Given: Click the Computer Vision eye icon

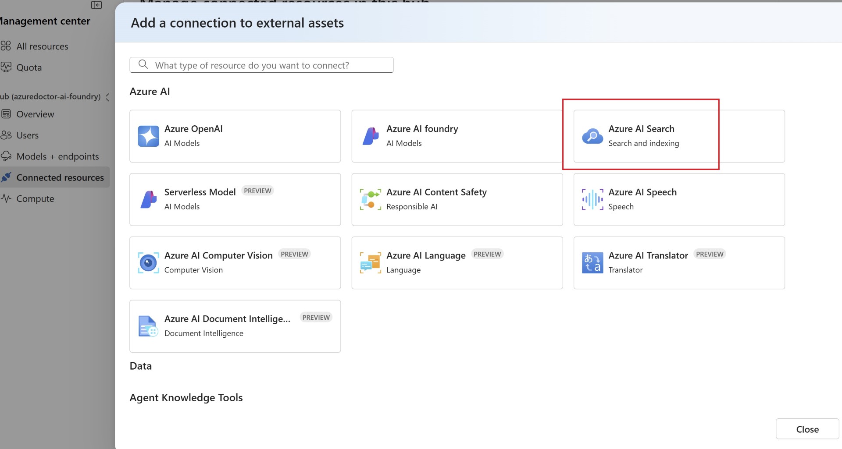Looking at the screenshot, I should [148, 263].
